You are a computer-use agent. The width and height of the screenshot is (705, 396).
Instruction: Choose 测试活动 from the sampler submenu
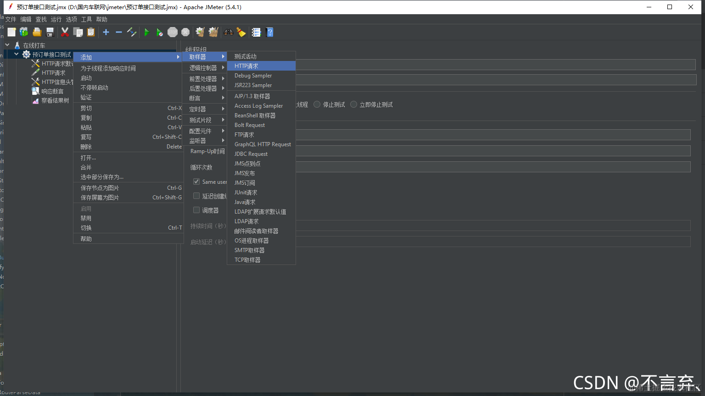coord(261,56)
